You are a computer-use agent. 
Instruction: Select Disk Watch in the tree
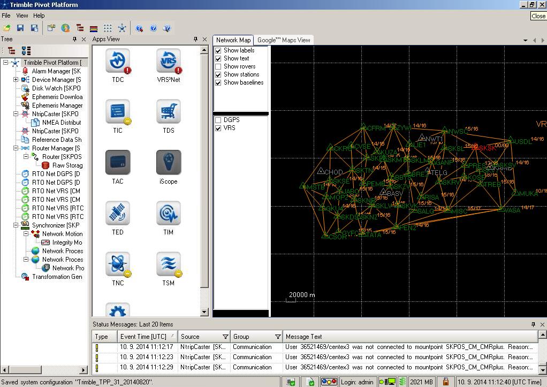coord(56,88)
